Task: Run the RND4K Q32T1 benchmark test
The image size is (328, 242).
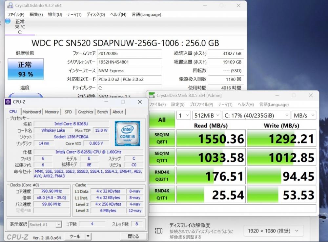Action: click(162, 176)
